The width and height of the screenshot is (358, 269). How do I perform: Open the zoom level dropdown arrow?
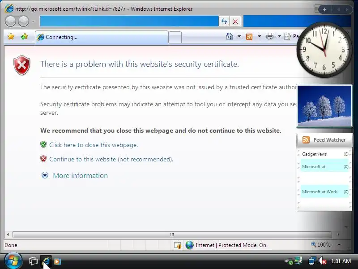pos(339,245)
